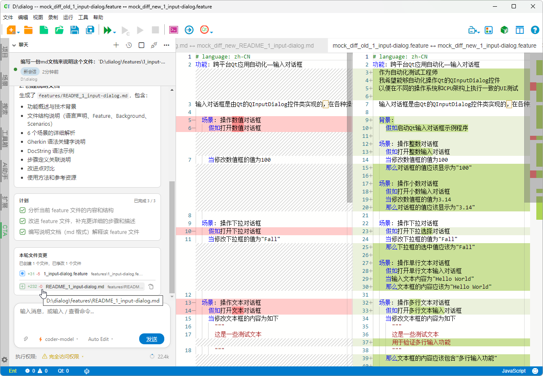This screenshot has width=543, height=376.
Task: Click the green double-arrow run icon
Action: point(107,30)
